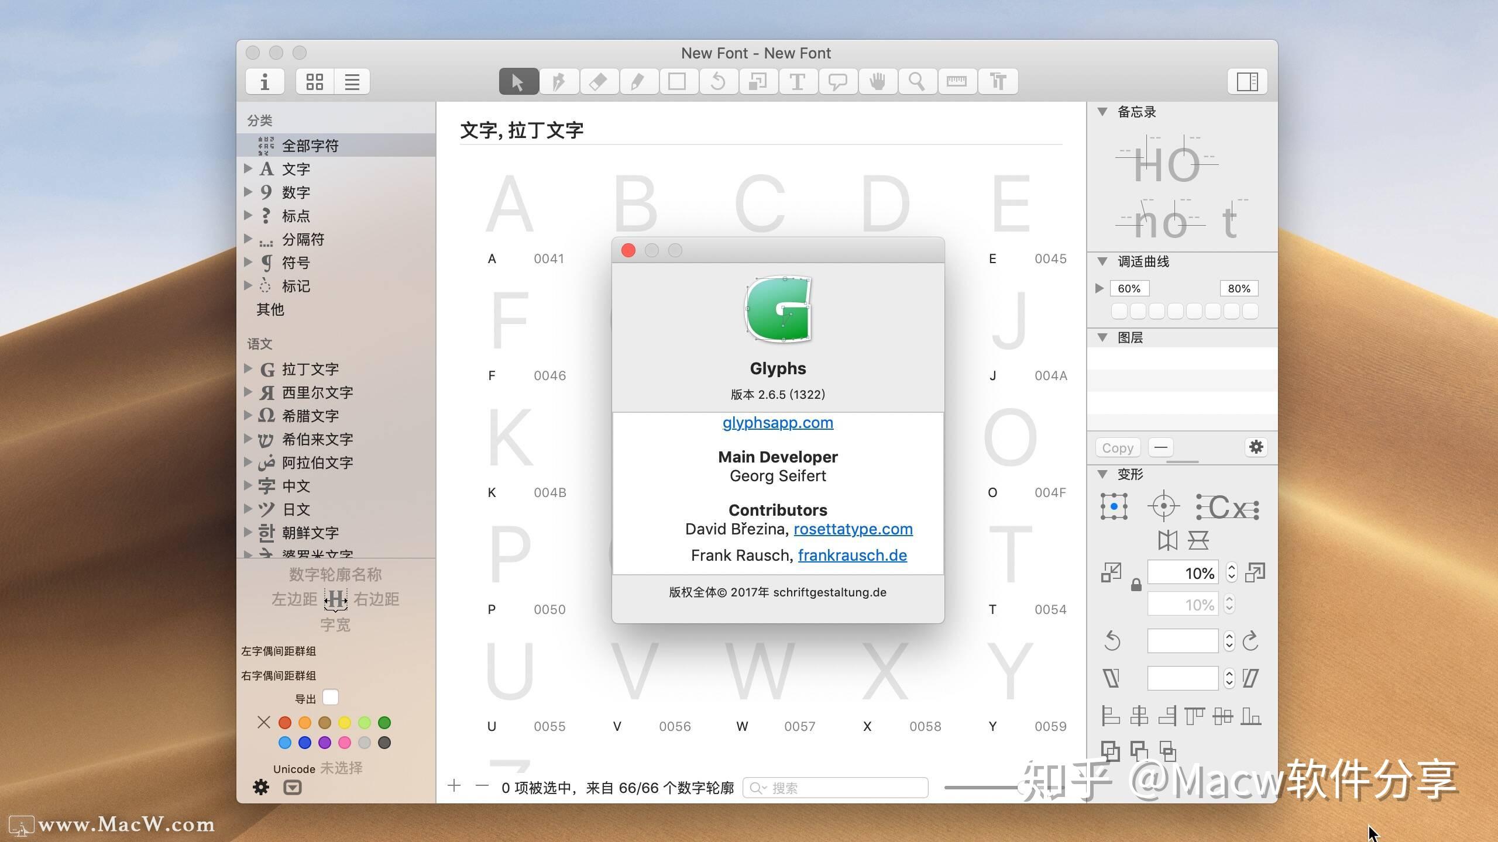Image resolution: width=1498 pixels, height=842 pixels.
Task: Select the green color swatch
Action: tap(384, 723)
